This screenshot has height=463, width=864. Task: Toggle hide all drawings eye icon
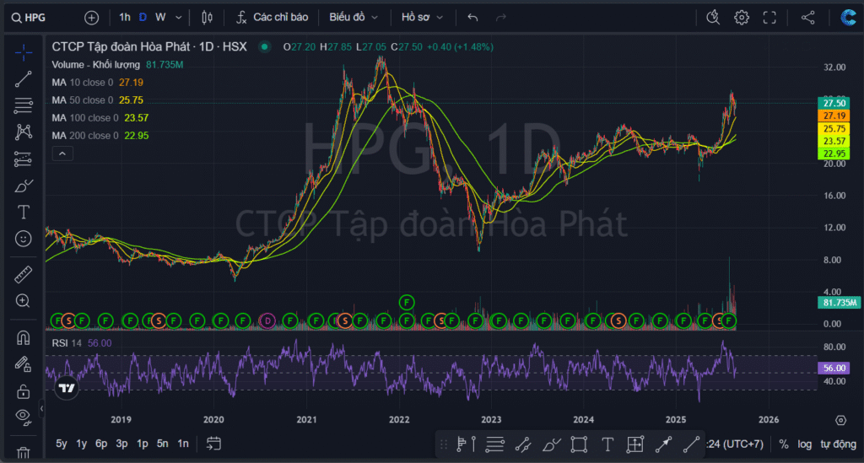[x=24, y=415]
